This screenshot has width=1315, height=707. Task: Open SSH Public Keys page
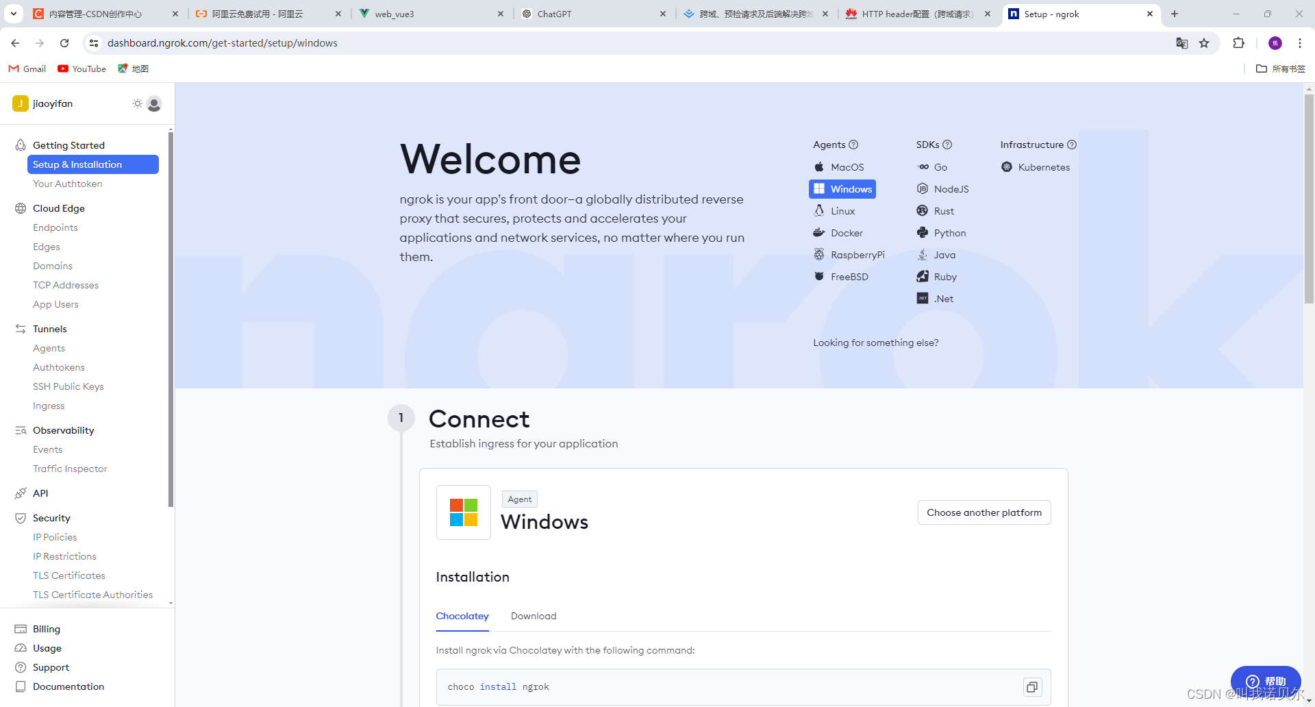[x=68, y=386]
